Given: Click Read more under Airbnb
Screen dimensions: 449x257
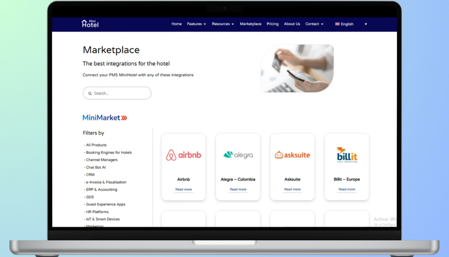Looking at the screenshot, I should (183, 189).
